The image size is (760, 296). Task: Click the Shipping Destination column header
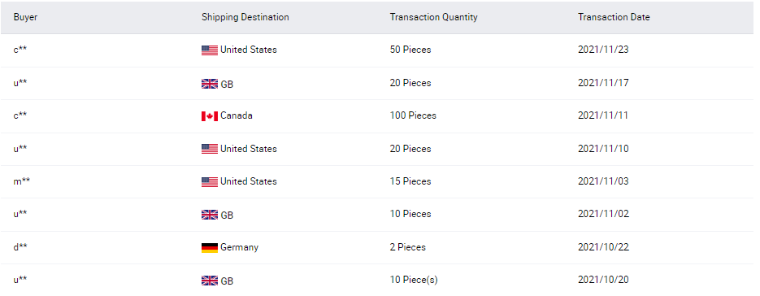245,17
